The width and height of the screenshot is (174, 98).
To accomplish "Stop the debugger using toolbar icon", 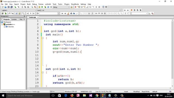I will [x=99, y=7].
